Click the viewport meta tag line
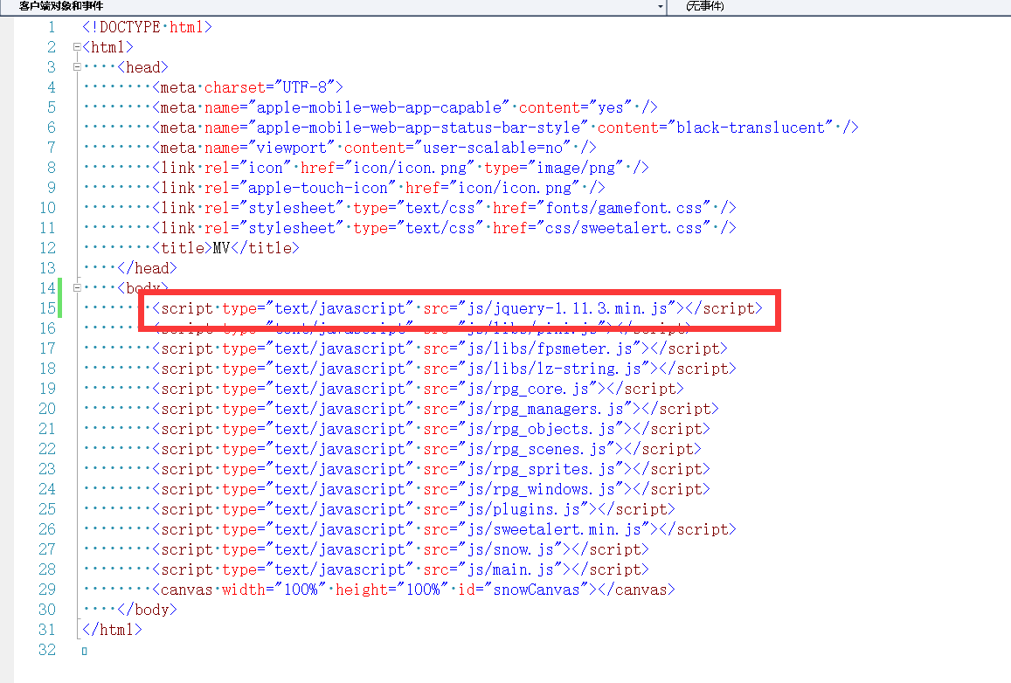Viewport: 1011px width, 683px height. (x=374, y=148)
